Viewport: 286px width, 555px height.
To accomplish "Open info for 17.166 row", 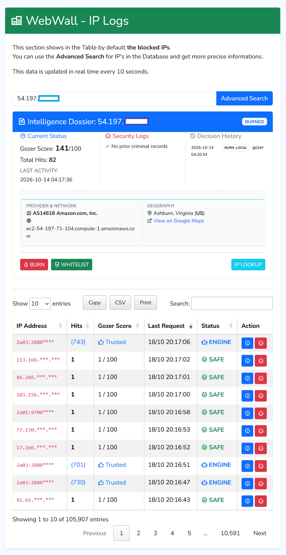I will click(x=247, y=448).
